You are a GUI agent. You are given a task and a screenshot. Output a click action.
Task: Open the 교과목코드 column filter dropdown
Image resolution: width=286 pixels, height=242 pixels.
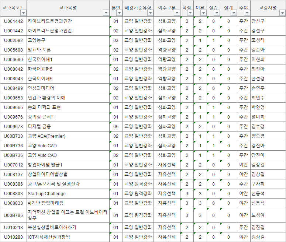click(23, 13)
